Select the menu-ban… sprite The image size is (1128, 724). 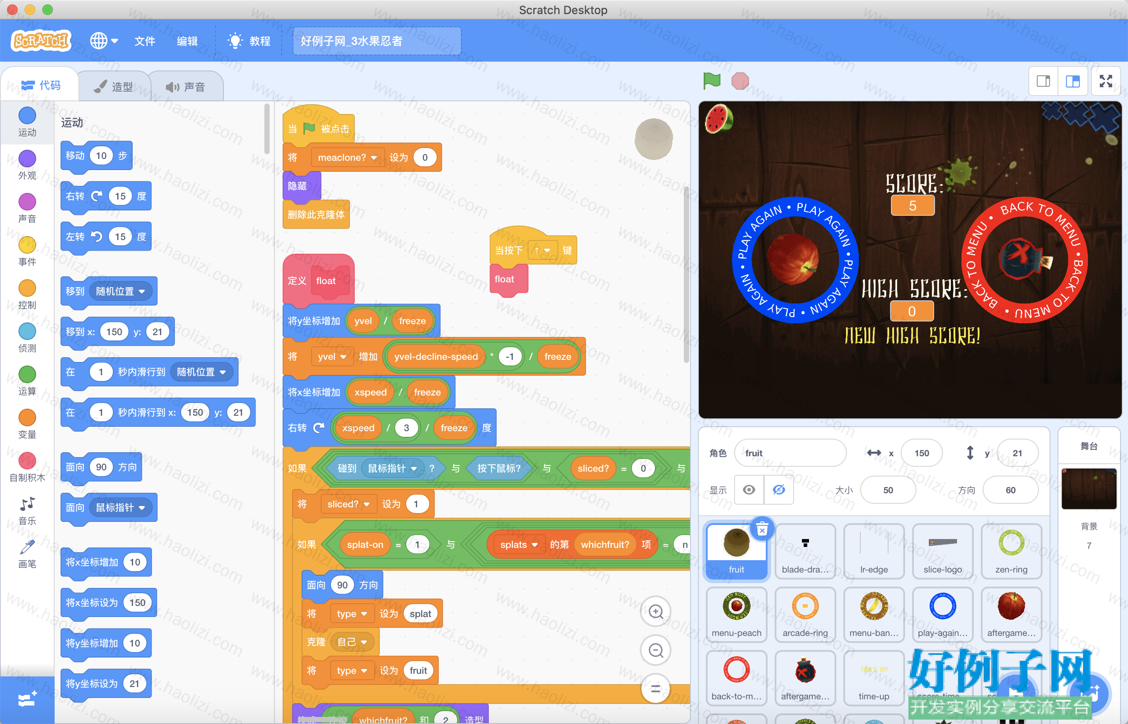[x=874, y=615]
